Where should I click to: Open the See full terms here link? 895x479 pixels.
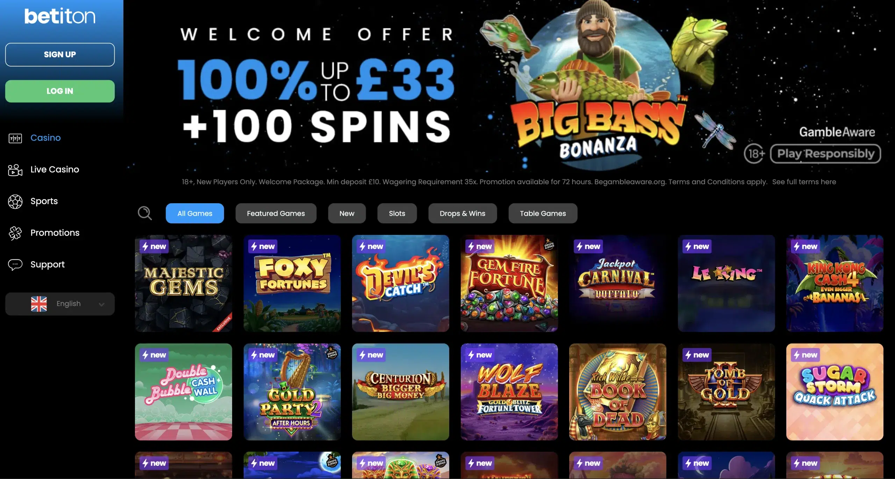804,182
